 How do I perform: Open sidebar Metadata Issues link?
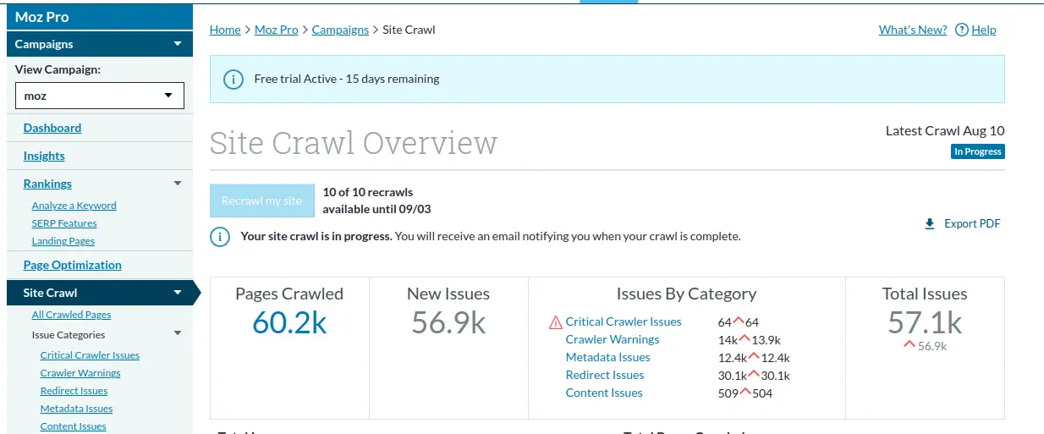coord(77,409)
